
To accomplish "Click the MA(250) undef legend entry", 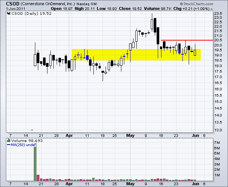I will tap(21, 145).
